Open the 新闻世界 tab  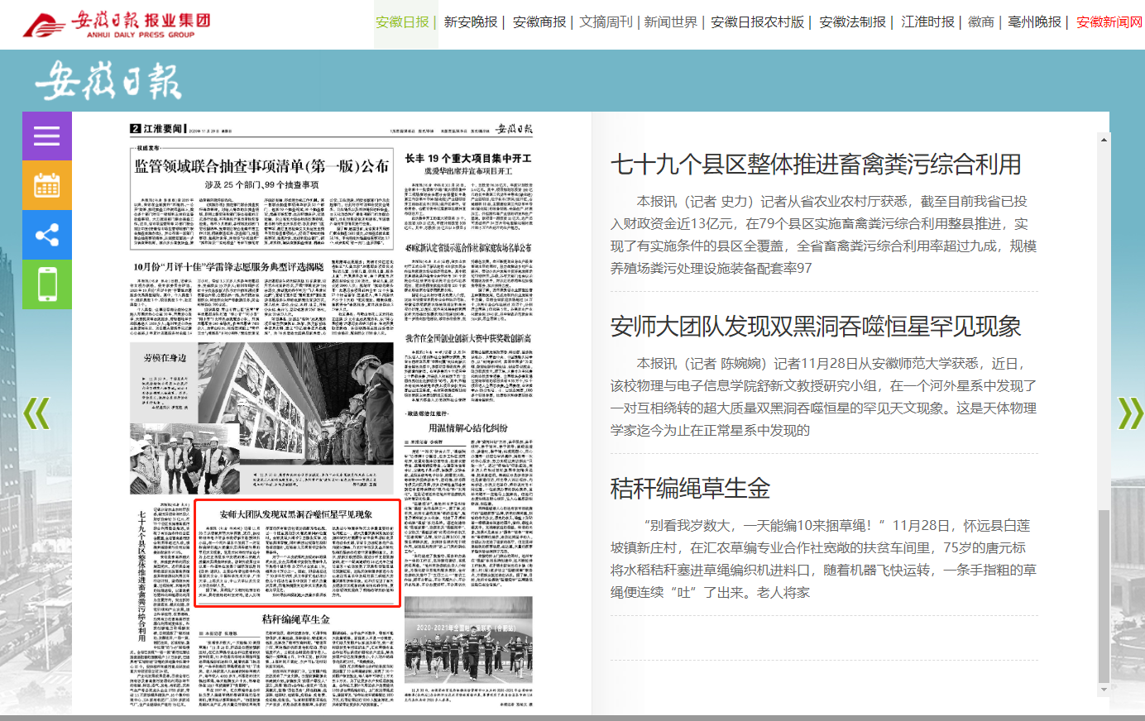click(x=671, y=22)
